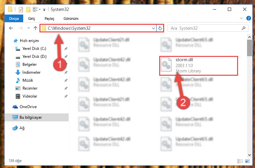This screenshot has height=168, width=255.
Task: Open the Dosya menu tab
Action: pos(14,19)
